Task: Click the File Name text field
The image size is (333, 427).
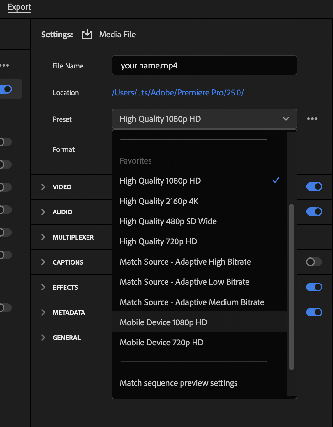Action: tap(204, 66)
